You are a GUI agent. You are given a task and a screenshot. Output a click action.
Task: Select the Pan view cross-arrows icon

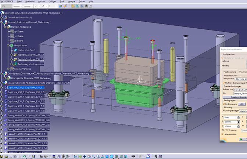click(85, 156)
